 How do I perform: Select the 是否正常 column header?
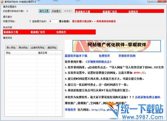46,53
